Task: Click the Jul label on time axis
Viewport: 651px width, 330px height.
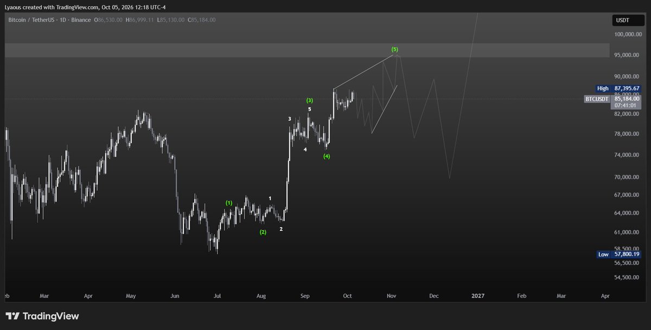Action: pos(217,296)
